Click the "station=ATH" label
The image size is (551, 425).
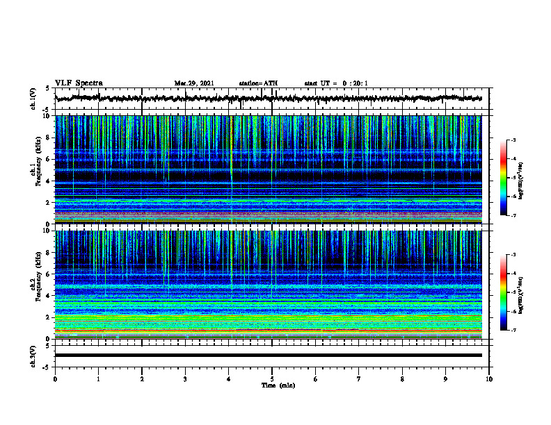[258, 83]
